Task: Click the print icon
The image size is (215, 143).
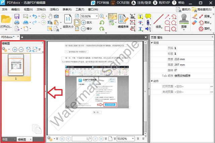Action: point(17,22)
